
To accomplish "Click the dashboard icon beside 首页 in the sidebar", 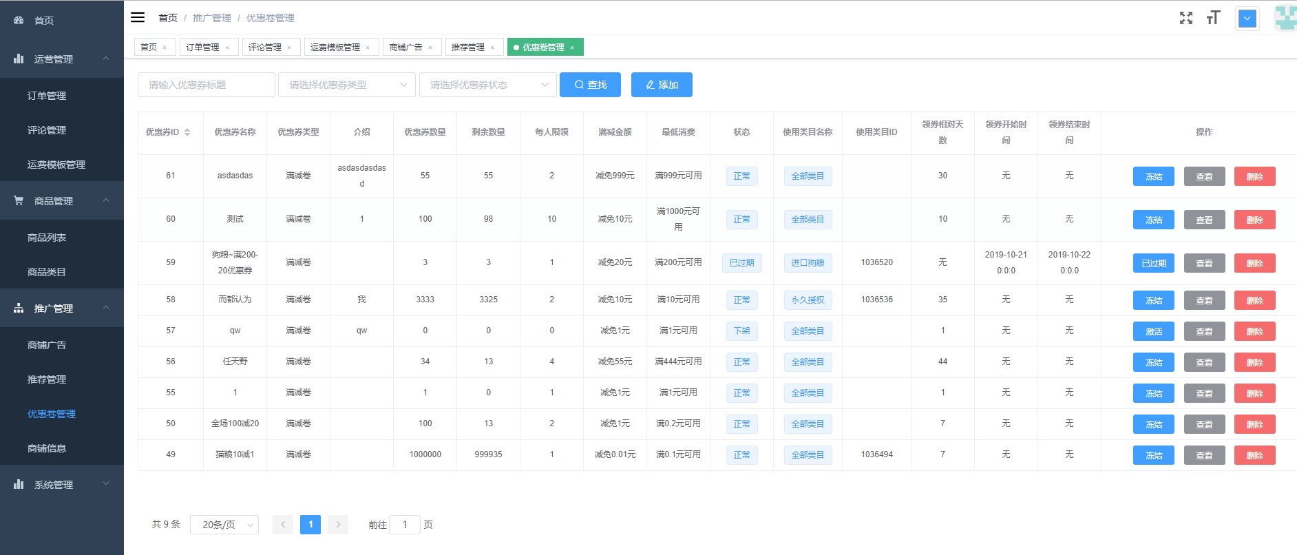I will click(19, 21).
